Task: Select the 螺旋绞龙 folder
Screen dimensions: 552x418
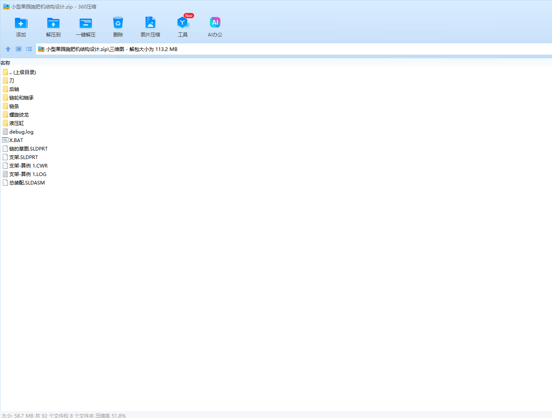Action: [x=16, y=115]
